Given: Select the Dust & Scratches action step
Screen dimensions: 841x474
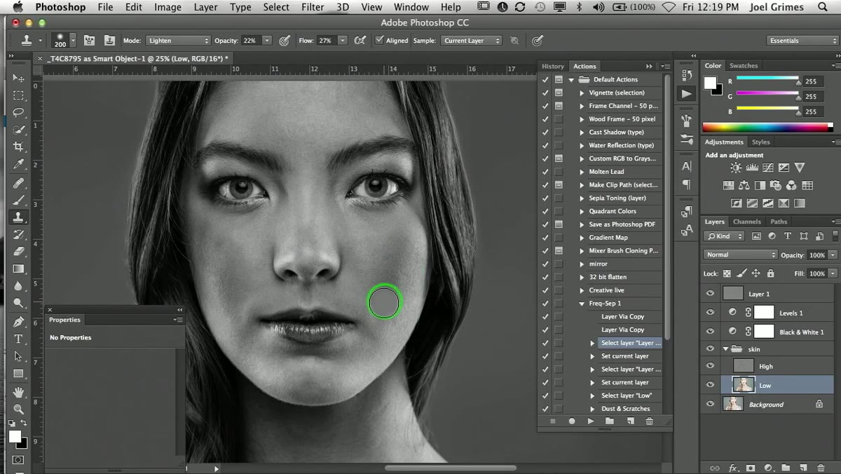Looking at the screenshot, I should coord(625,409).
